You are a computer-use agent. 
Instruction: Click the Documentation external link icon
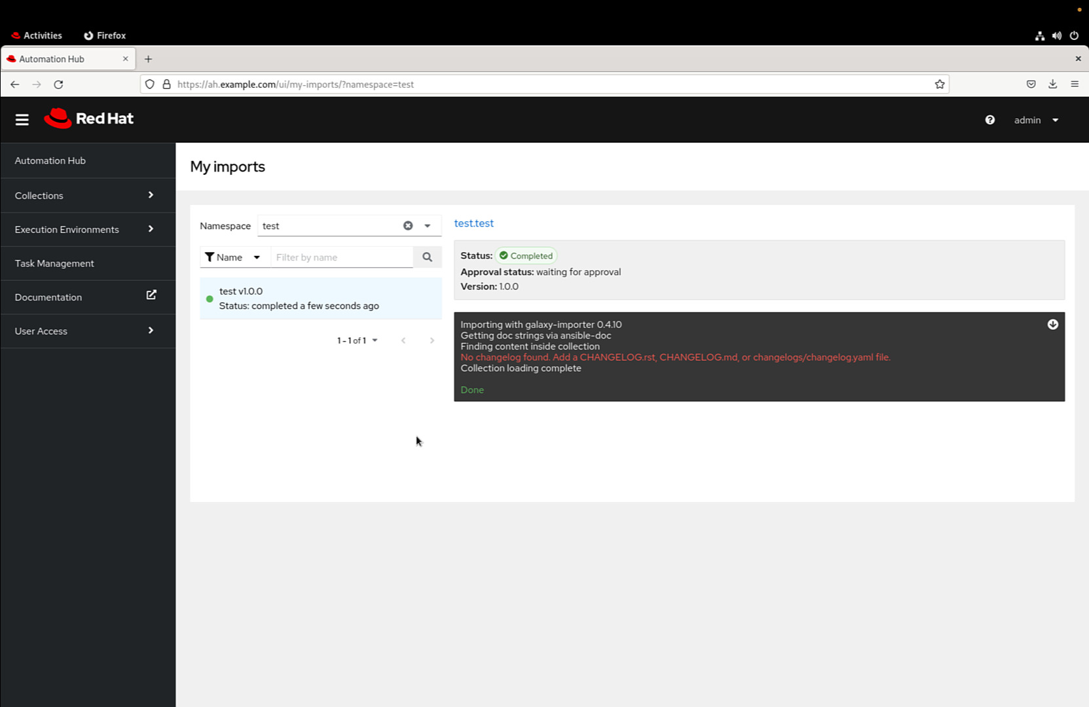coord(151,295)
